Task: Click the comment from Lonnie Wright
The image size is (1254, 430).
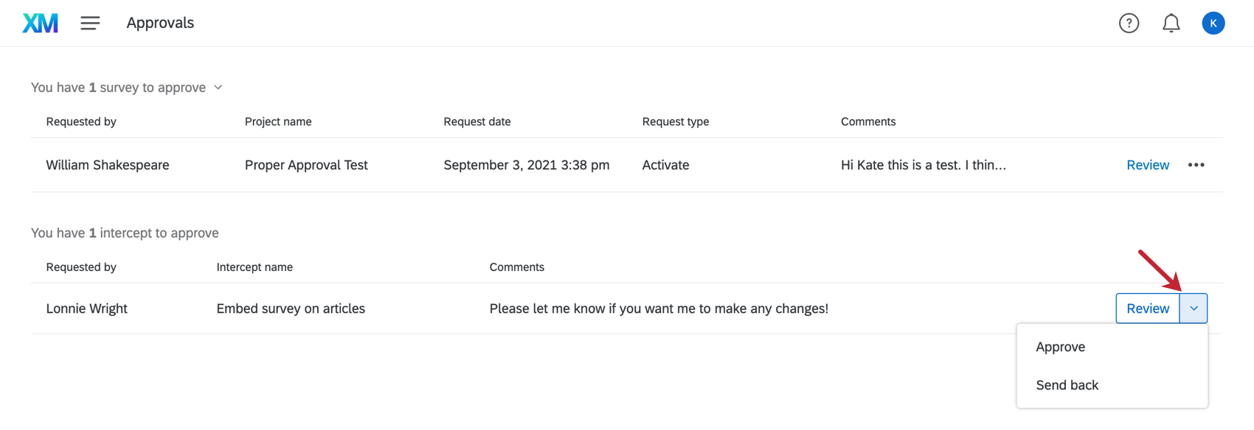Action: 659,309
